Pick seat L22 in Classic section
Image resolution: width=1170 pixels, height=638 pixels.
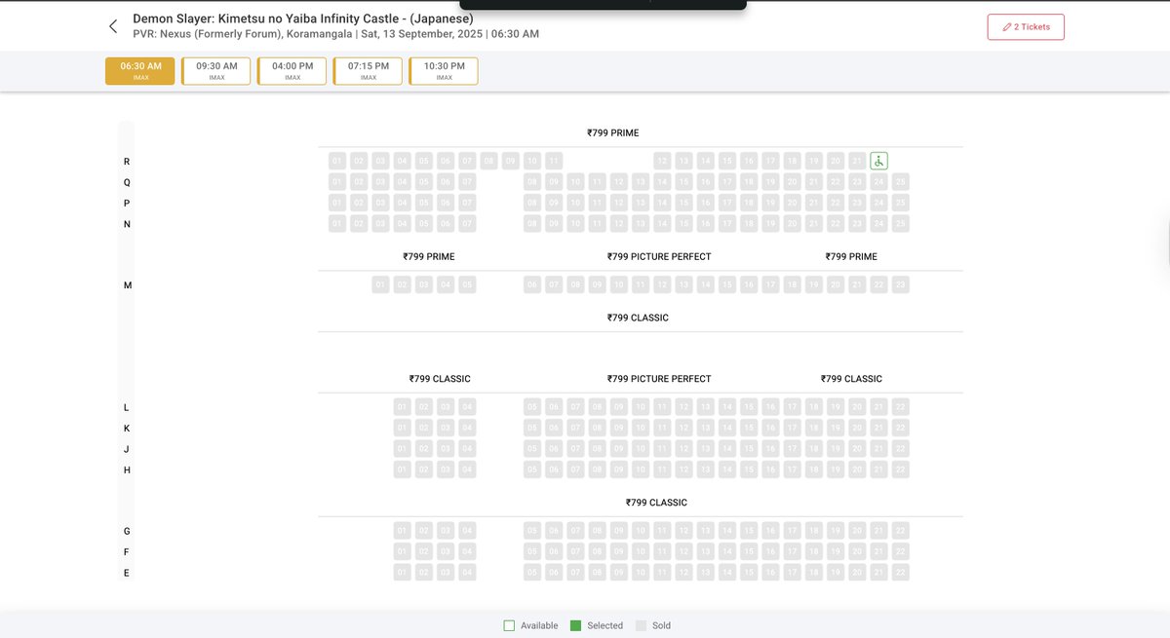[x=900, y=406]
